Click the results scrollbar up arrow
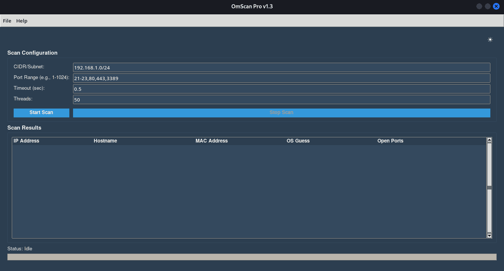The width and height of the screenshot is (504, 271). pos(490,140)
